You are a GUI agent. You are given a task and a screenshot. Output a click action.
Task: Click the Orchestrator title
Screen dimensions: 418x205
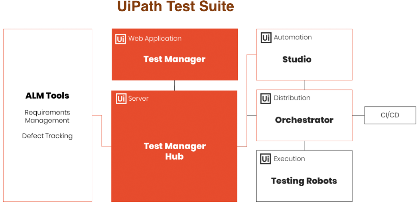coord(304,120)
